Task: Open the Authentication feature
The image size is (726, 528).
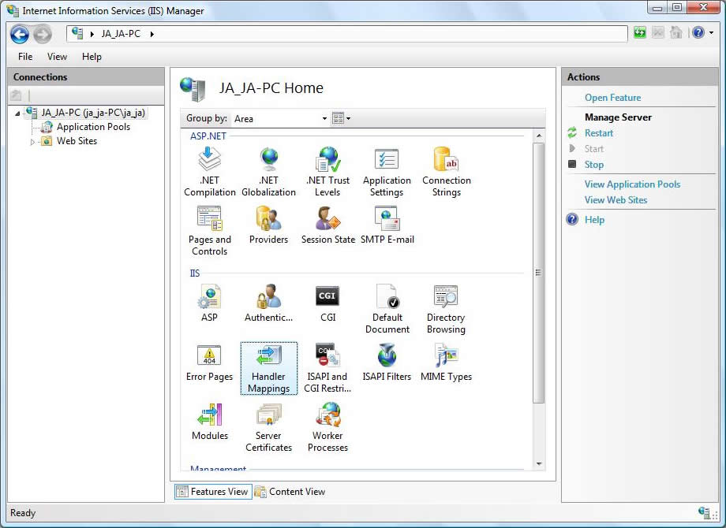Action: coord(268,303)
